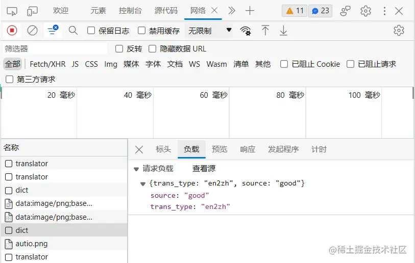Activate the inspect element picker icon
The image size is (415, 263).
click(12, 11)
